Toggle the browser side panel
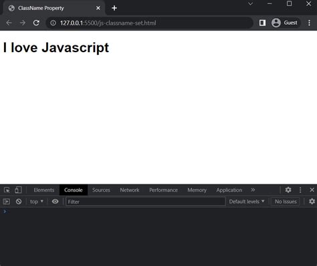Viewport: 317px width, 266px height. click(262, 23)
